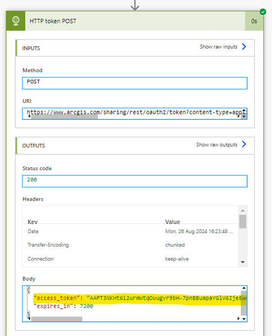Click the Body box scroll up arrow
Screen dimensions: 272x336
tap(244, 288)
